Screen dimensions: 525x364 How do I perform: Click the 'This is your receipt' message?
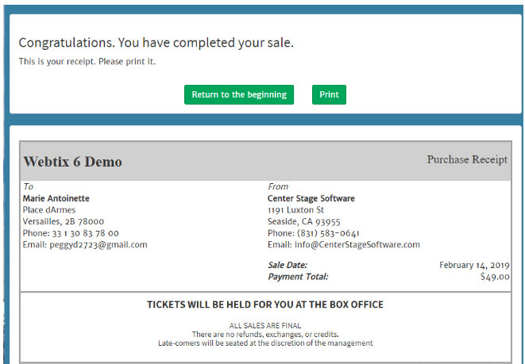tap(87, 62)
